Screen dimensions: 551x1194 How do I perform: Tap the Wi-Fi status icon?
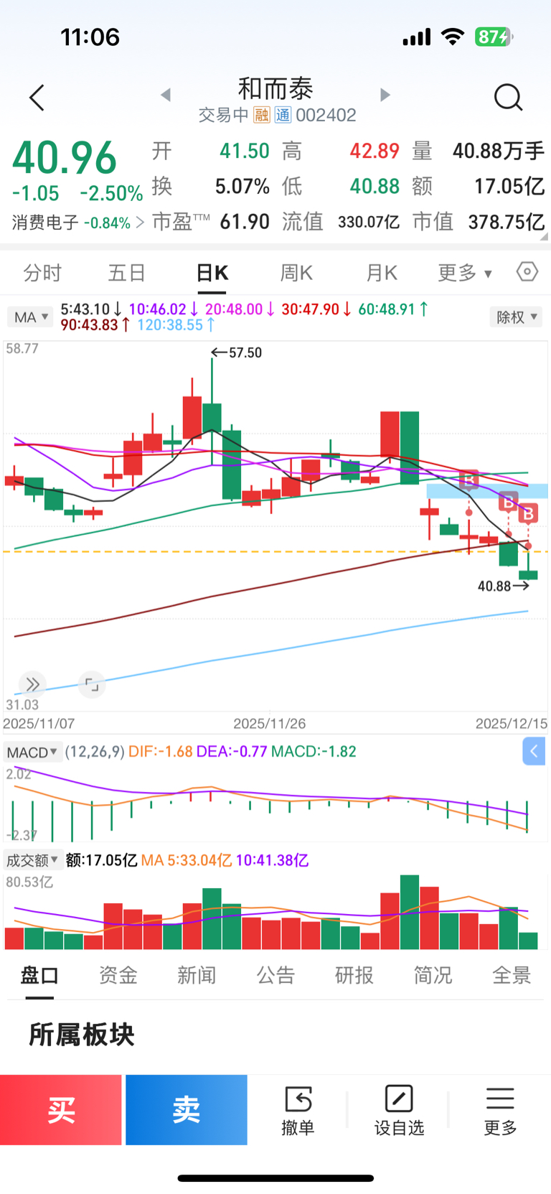(453, 37)
